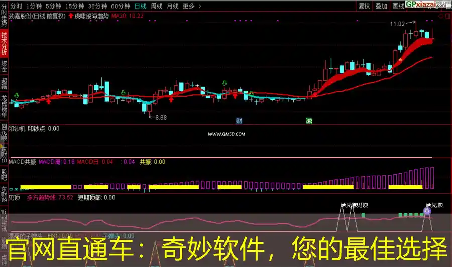Click the MA20 10.22 indicator value
452x267 pixels.
pyautogui.click(x=128, y=16)
